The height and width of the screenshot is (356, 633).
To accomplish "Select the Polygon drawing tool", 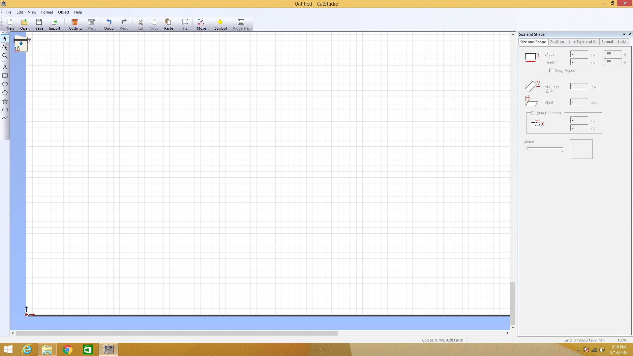I will coord(5,93).
